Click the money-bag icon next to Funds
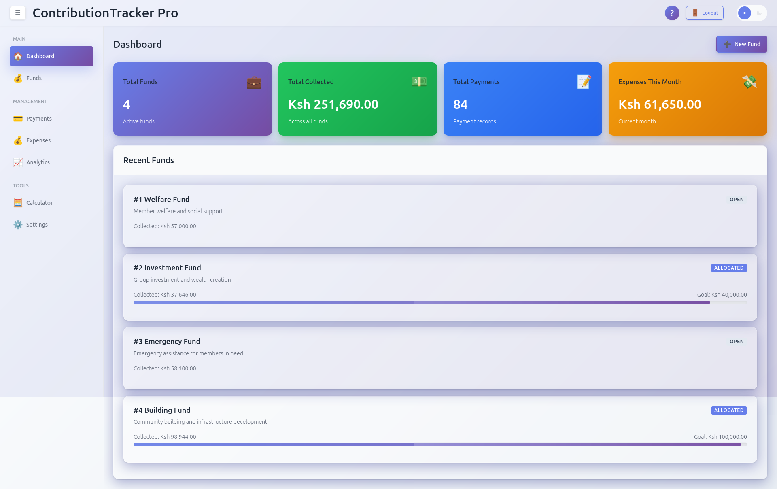 click(18, 78)
